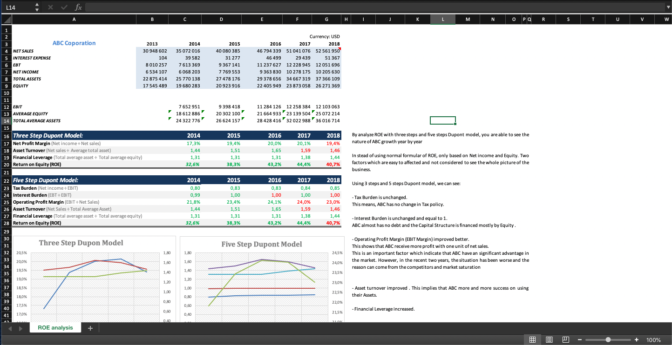Select row 4 header
672x345 pixels.
(6, 51)
